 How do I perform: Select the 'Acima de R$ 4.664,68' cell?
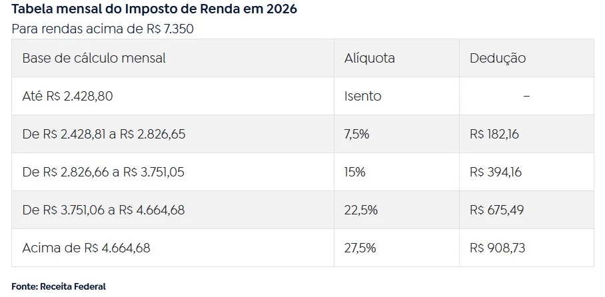86,248
